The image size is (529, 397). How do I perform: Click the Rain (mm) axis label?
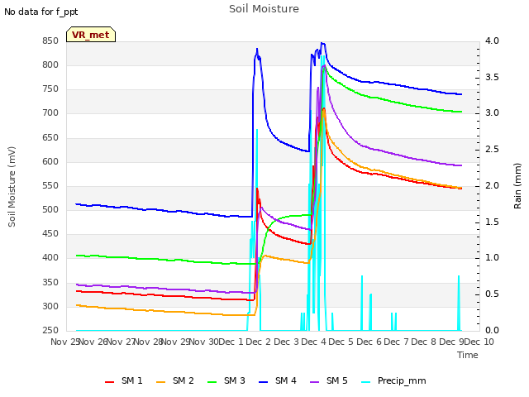(517, 186)
